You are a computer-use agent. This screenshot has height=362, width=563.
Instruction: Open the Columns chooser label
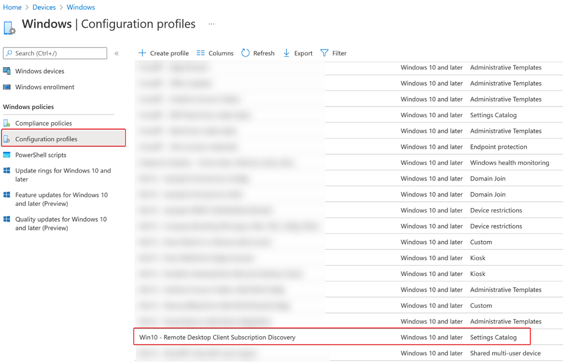221,53
